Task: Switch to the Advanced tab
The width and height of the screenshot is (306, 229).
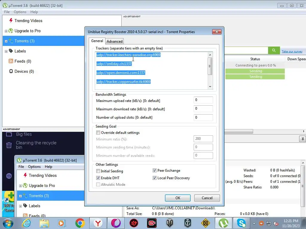Action: point(114,41)
